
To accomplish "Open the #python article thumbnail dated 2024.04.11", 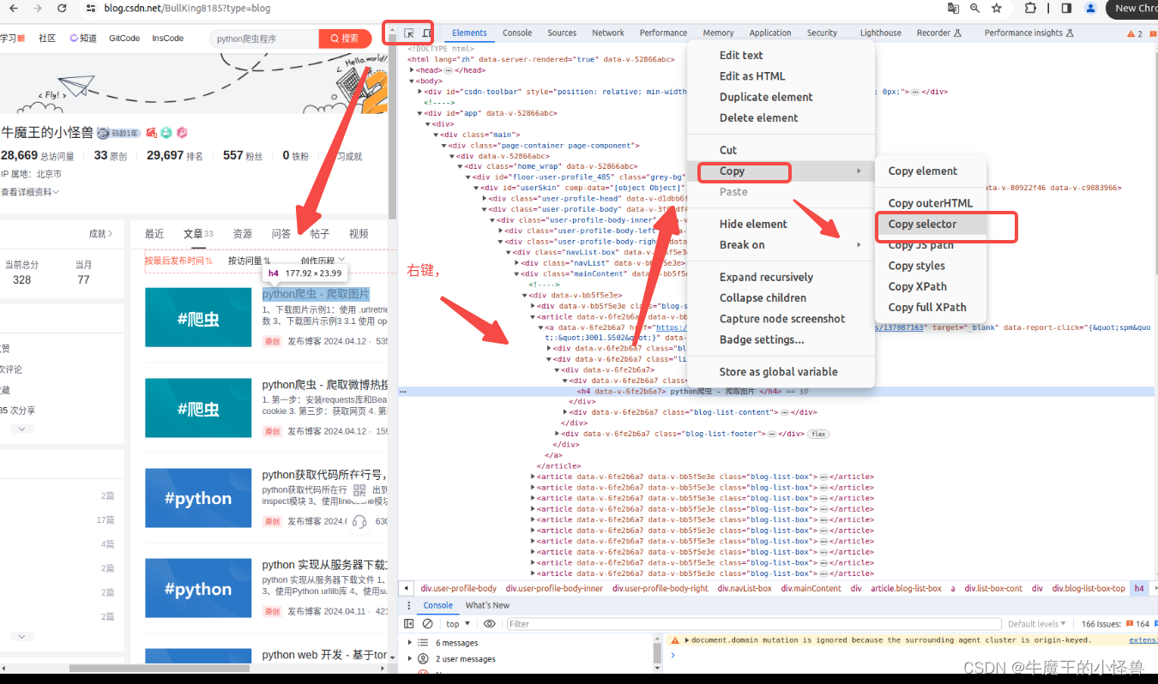I will coord(198,589).
